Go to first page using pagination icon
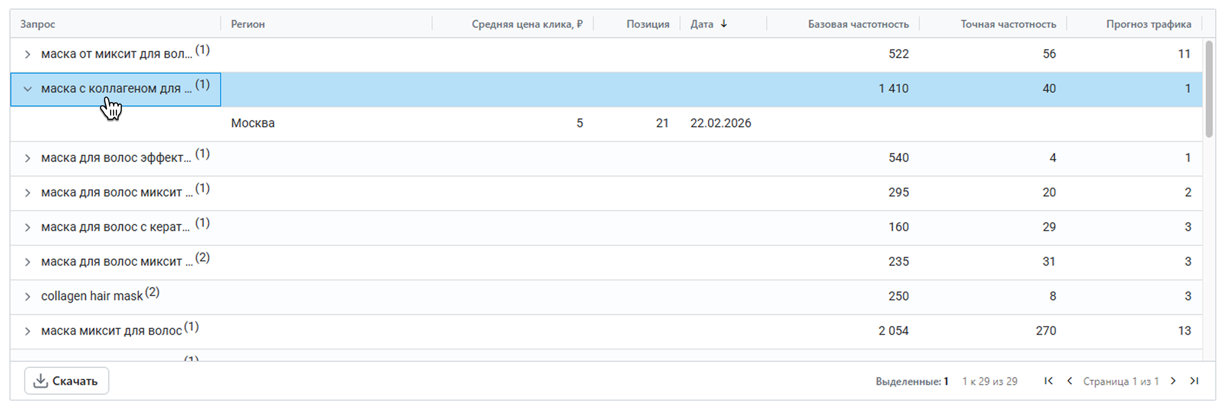This screenshot has width=1224, height=411. pos(1048,381)
